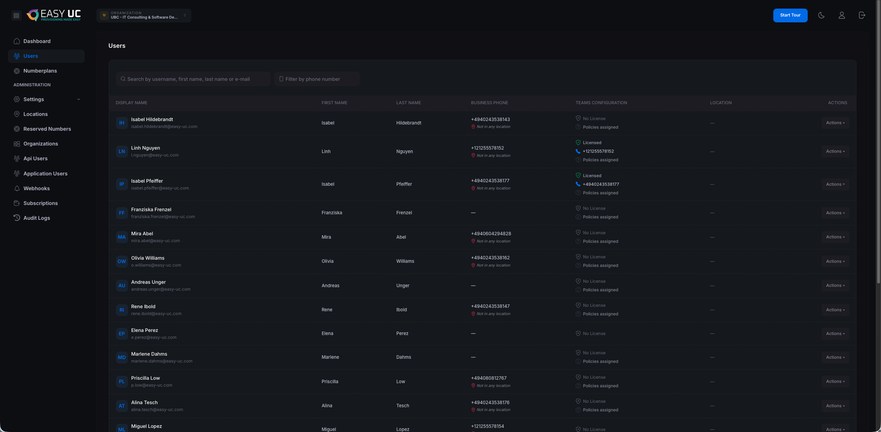This screenshot has height=432, width=881.
Task: Open Actions for Alina Tesch
Action: coord(835,406)
